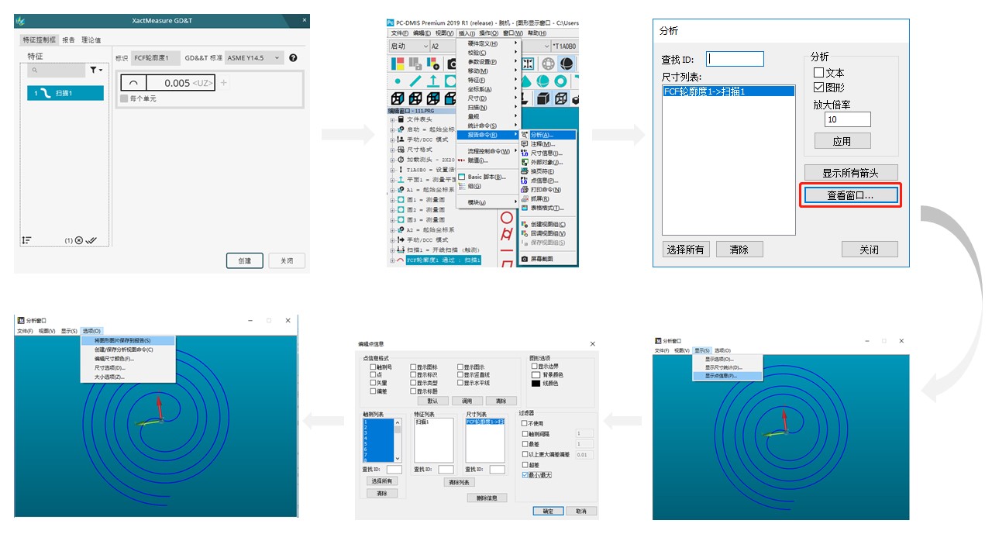
Task: Select the profile symbol in feature control frame
Action: [133, 83]
